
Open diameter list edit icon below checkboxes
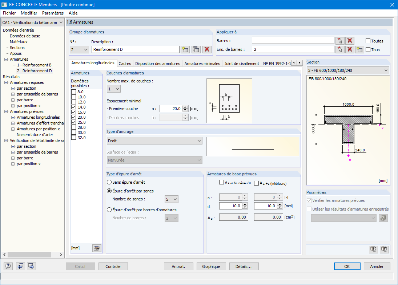click(96, 248)
